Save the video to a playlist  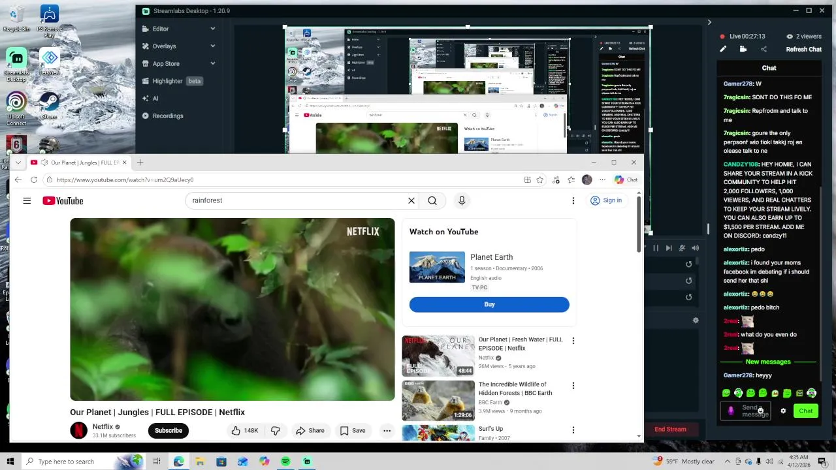(x=353, y=430)
